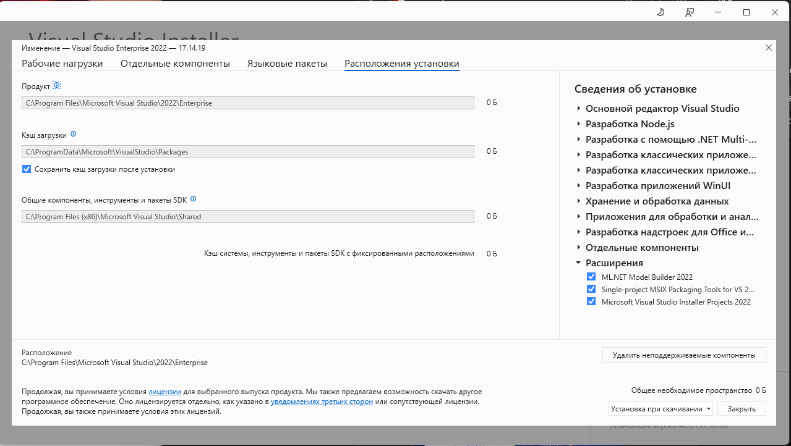Click the info icon beside Кэш загрузки
Screen dimensions: 791x446
coord(73,134)
